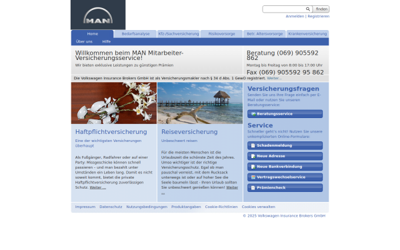
Task: Open the Impressum footer link
Action: [85, 207]
